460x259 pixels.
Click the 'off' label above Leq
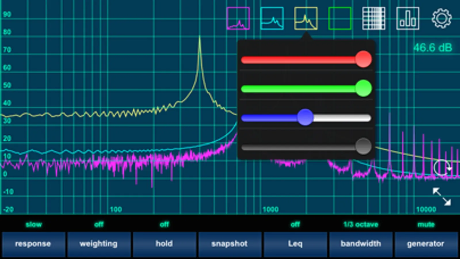tap(295, 224)
